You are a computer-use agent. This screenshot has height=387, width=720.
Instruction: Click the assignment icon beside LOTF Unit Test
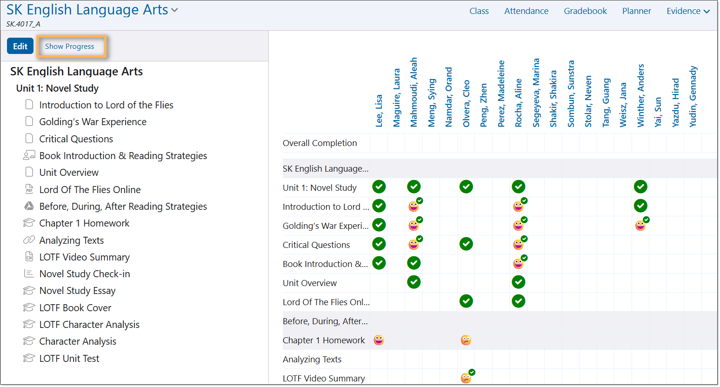point(29,358)
